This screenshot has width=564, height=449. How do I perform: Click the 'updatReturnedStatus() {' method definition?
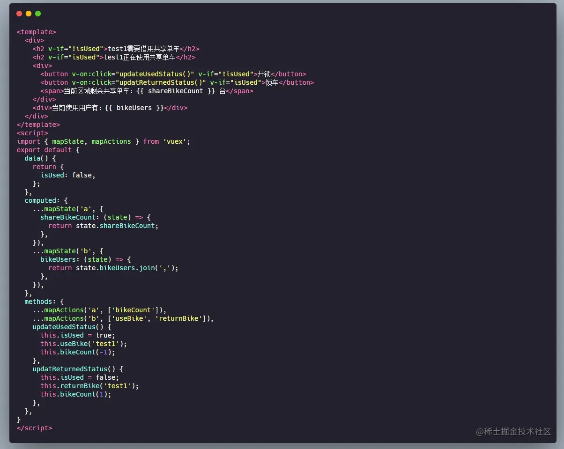tap(78, 369)
